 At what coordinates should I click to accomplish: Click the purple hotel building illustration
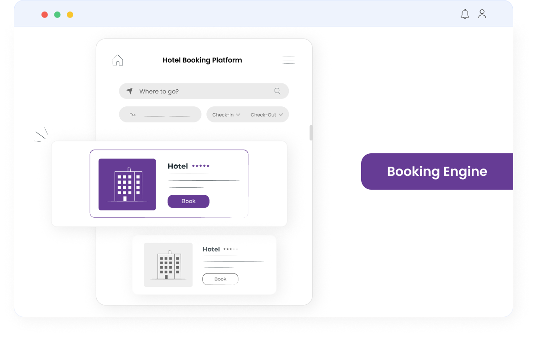[x=127, y=184]
